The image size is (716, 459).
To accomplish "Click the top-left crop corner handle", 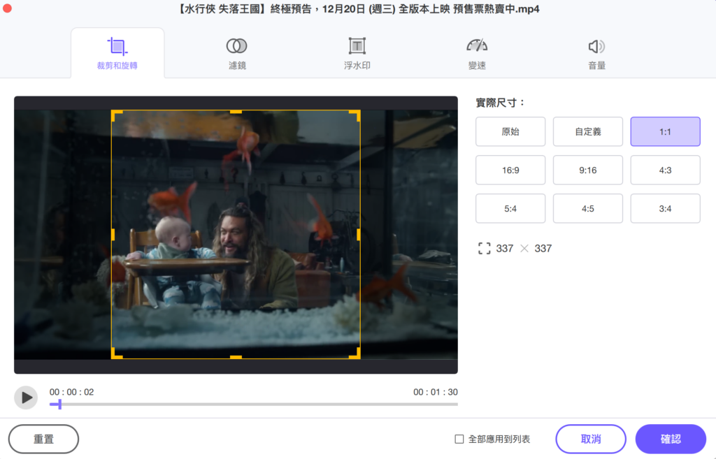I will click(115, 114).
